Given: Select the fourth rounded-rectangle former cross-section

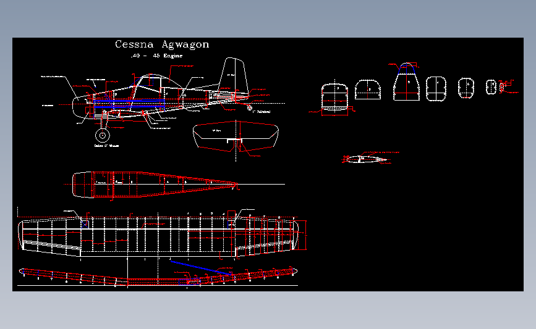Looking at the screenshot, I should click(x=436, y=89).
